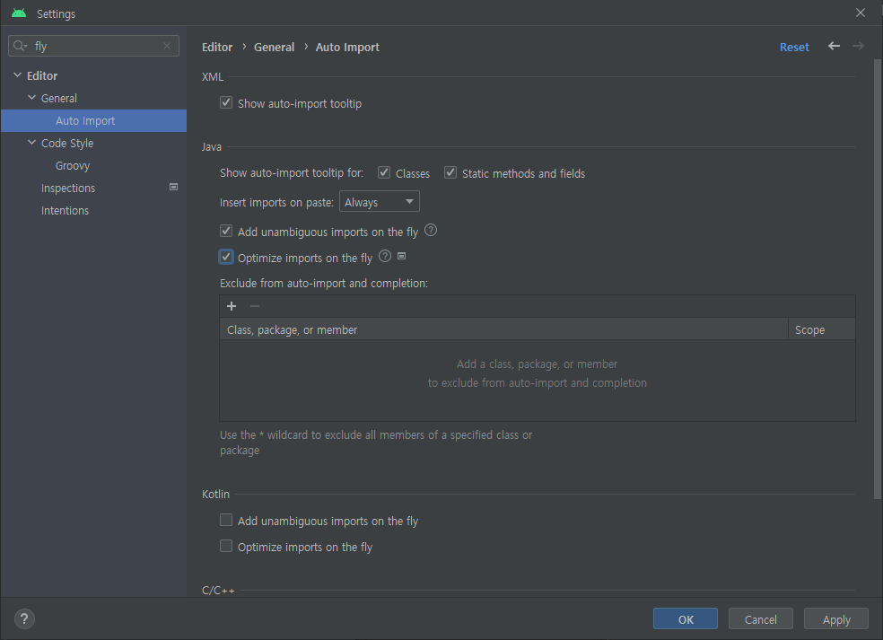Click the OK button

(x=686, y=618)
